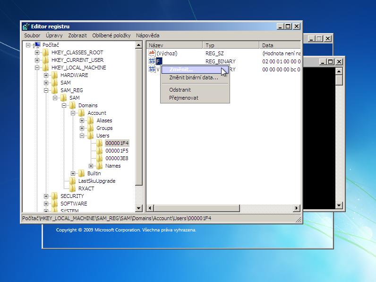Select the (Výchozí) string value icon

(x=152, y=53)
